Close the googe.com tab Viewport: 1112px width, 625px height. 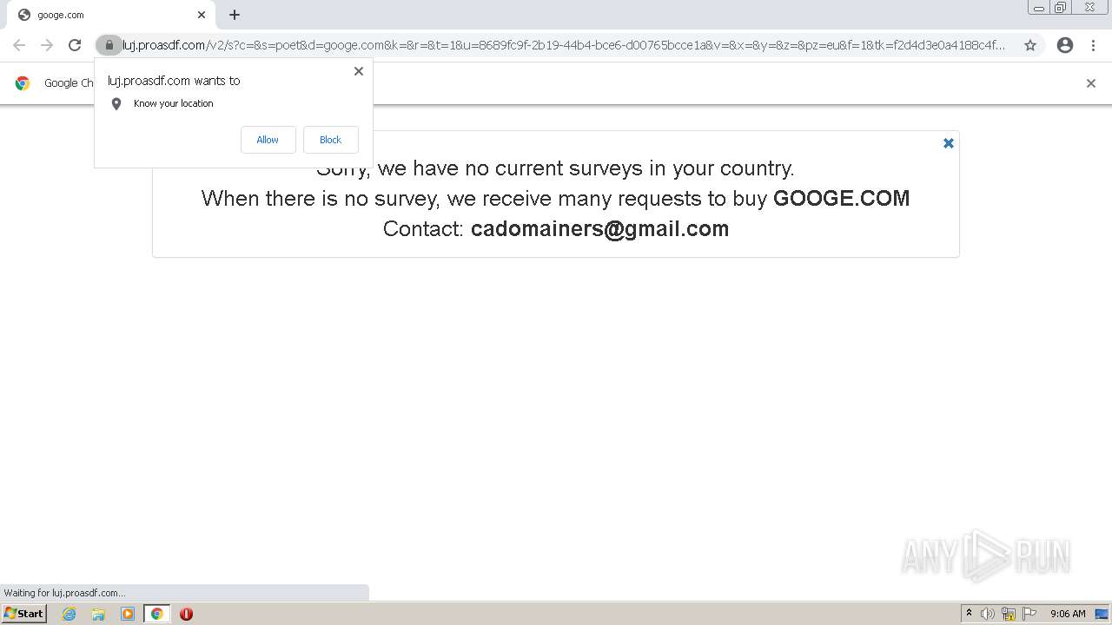202,15
